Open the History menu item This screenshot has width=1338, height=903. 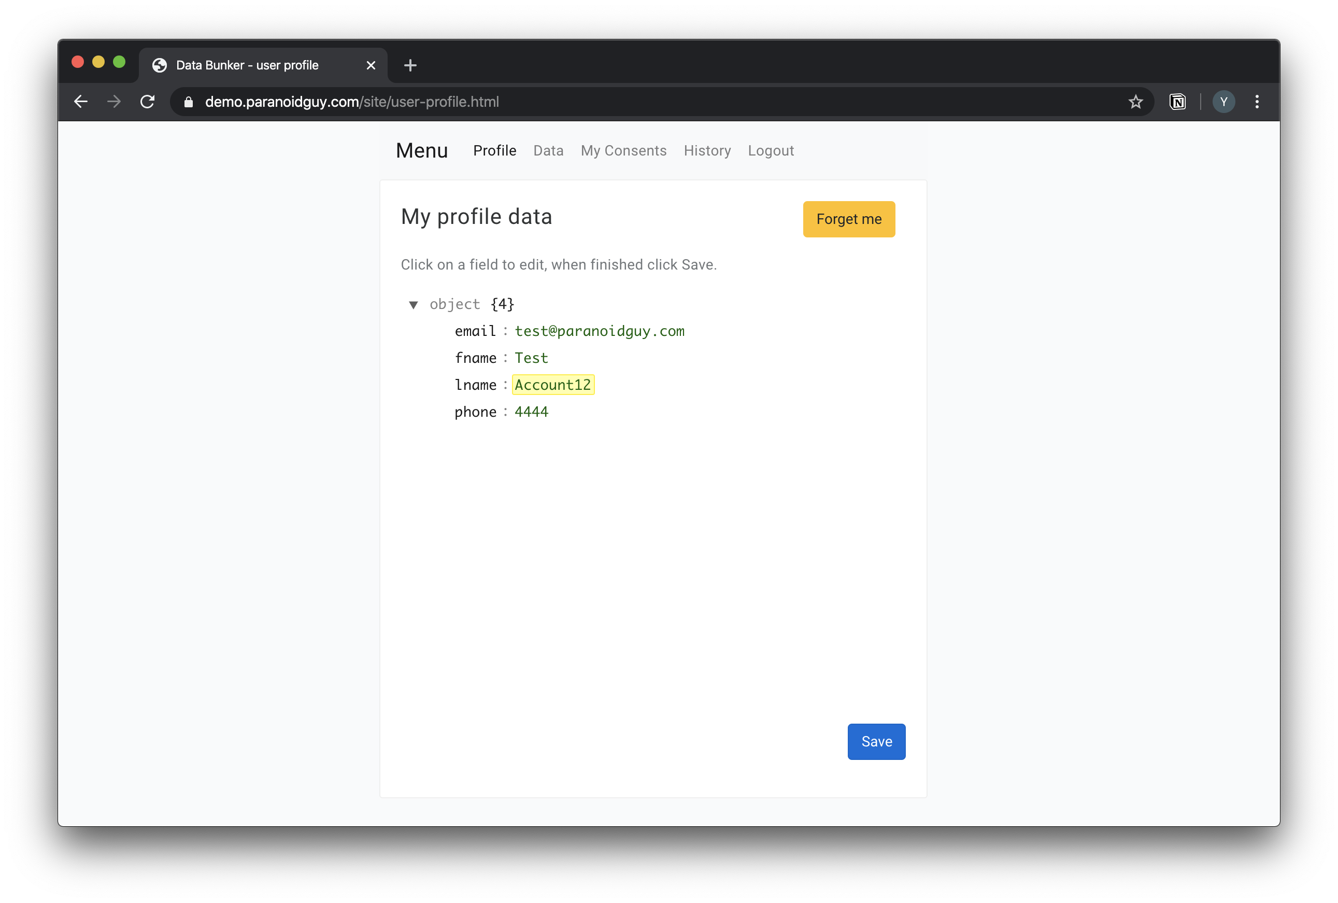[707, 150]
